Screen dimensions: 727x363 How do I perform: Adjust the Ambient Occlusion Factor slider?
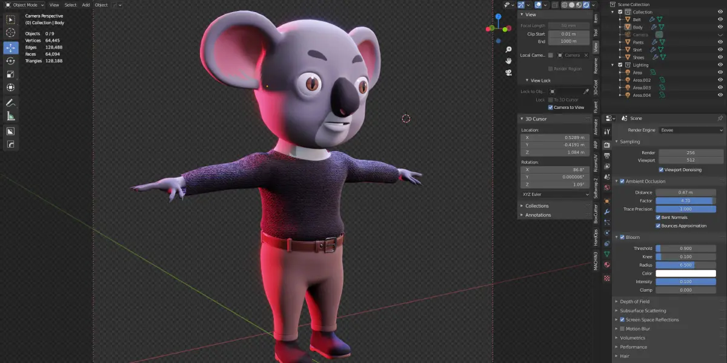coord(686,200)
